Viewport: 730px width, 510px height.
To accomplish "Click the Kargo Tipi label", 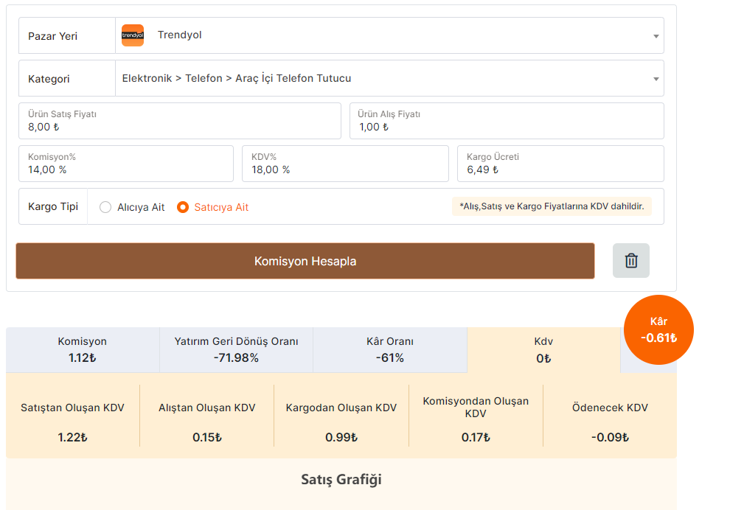I will click(53, 206).
